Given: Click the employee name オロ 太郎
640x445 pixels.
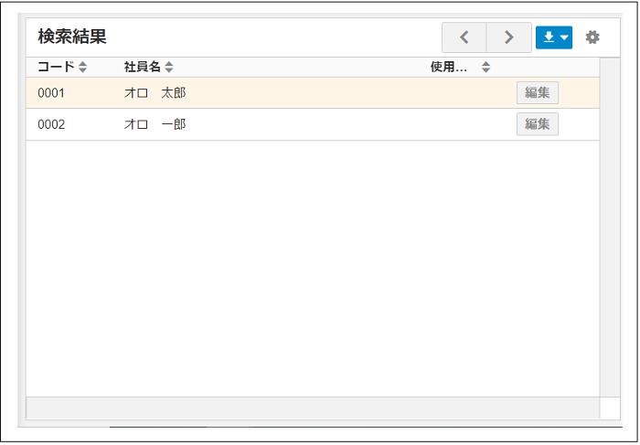Looking at the screenshot, I should (155, 93).
